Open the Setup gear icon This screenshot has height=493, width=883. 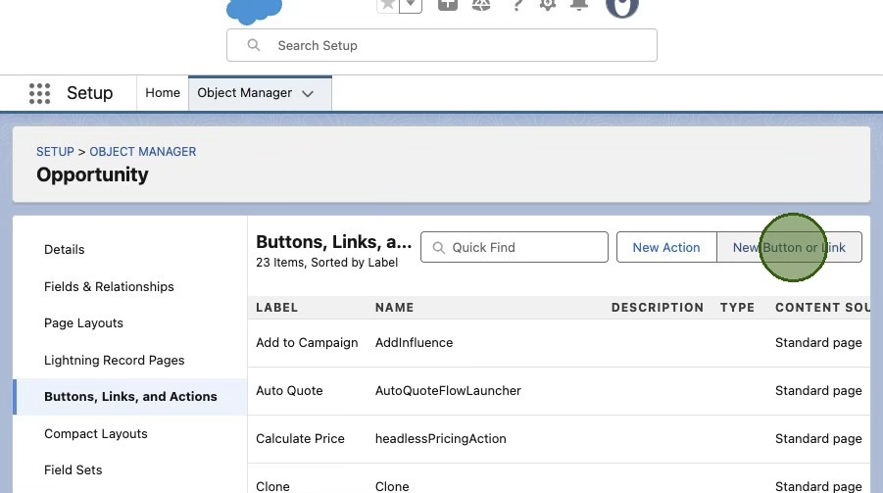click(548, 5)
